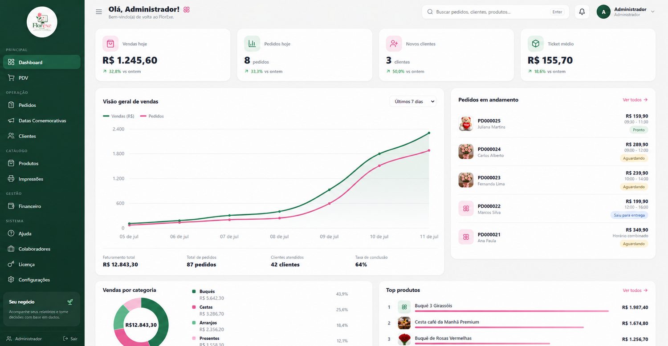Click the Clientes people icon
The image size is (668, 346).
pos(11,136)
